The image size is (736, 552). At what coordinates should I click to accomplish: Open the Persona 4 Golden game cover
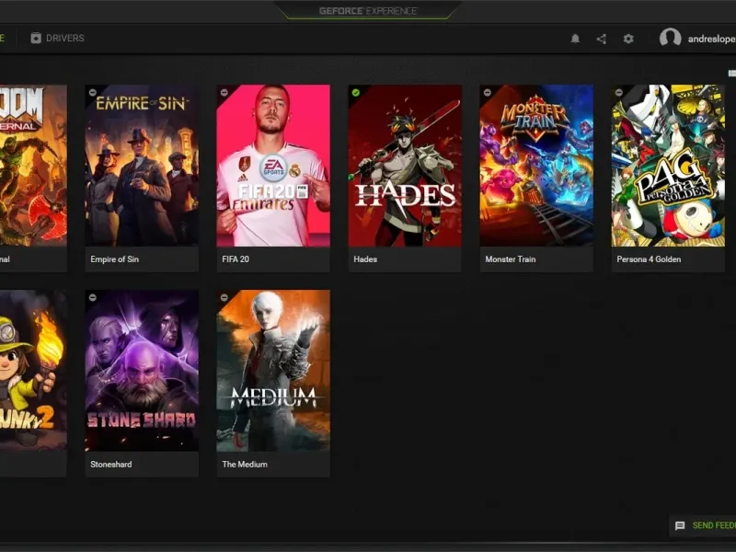[668, 166]
